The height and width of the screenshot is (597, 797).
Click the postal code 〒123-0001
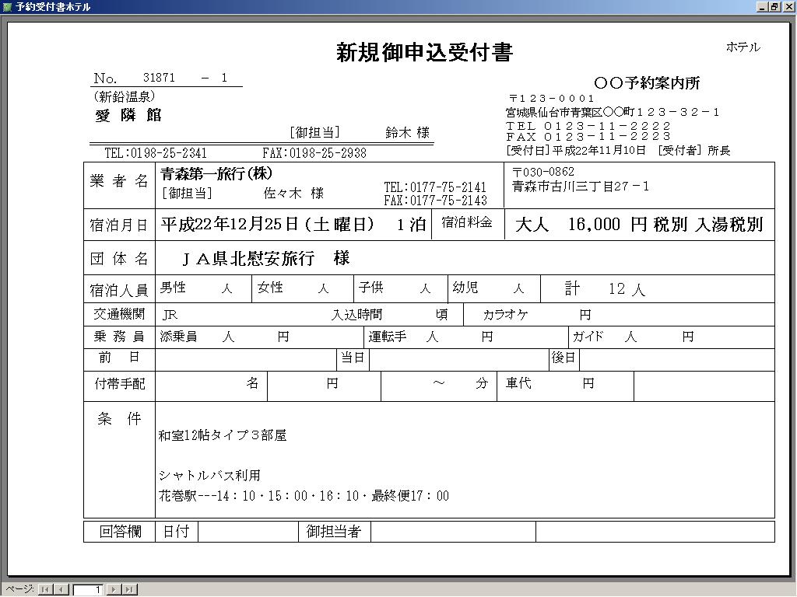[552, 99]
